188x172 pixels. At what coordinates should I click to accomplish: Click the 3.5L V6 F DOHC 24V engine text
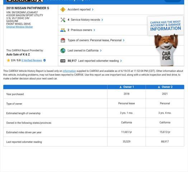click(x=18, y=18)
